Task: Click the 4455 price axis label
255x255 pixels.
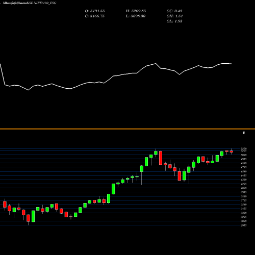Action: coord(244,175)
